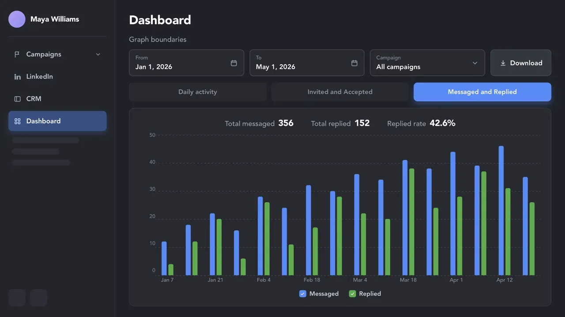
Task: Click the blue Feb 4 messaged bar
Action: 260,236
